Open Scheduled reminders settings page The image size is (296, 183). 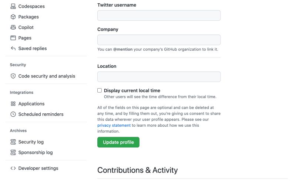[x=41, y=114]
